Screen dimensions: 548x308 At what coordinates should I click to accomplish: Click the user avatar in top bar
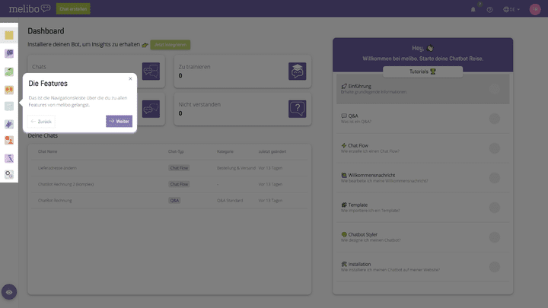534,9
